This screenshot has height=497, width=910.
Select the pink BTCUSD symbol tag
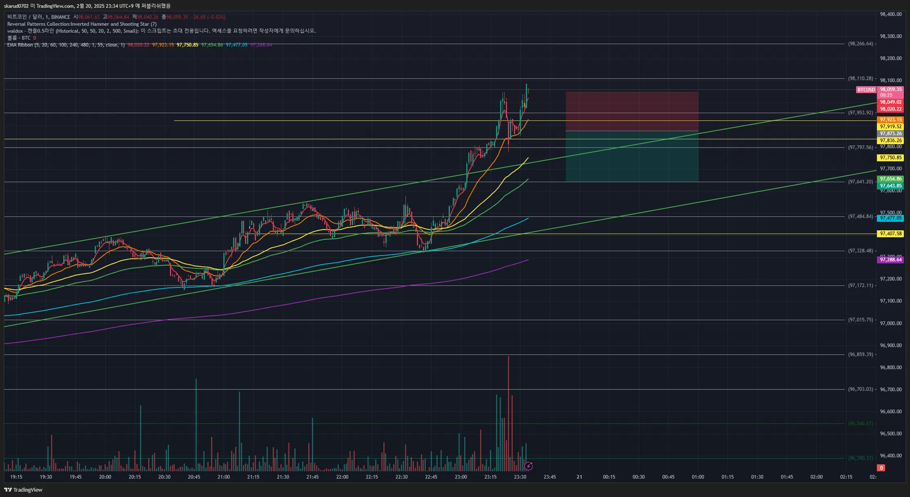pyautogui.click(x=866, y=89)
